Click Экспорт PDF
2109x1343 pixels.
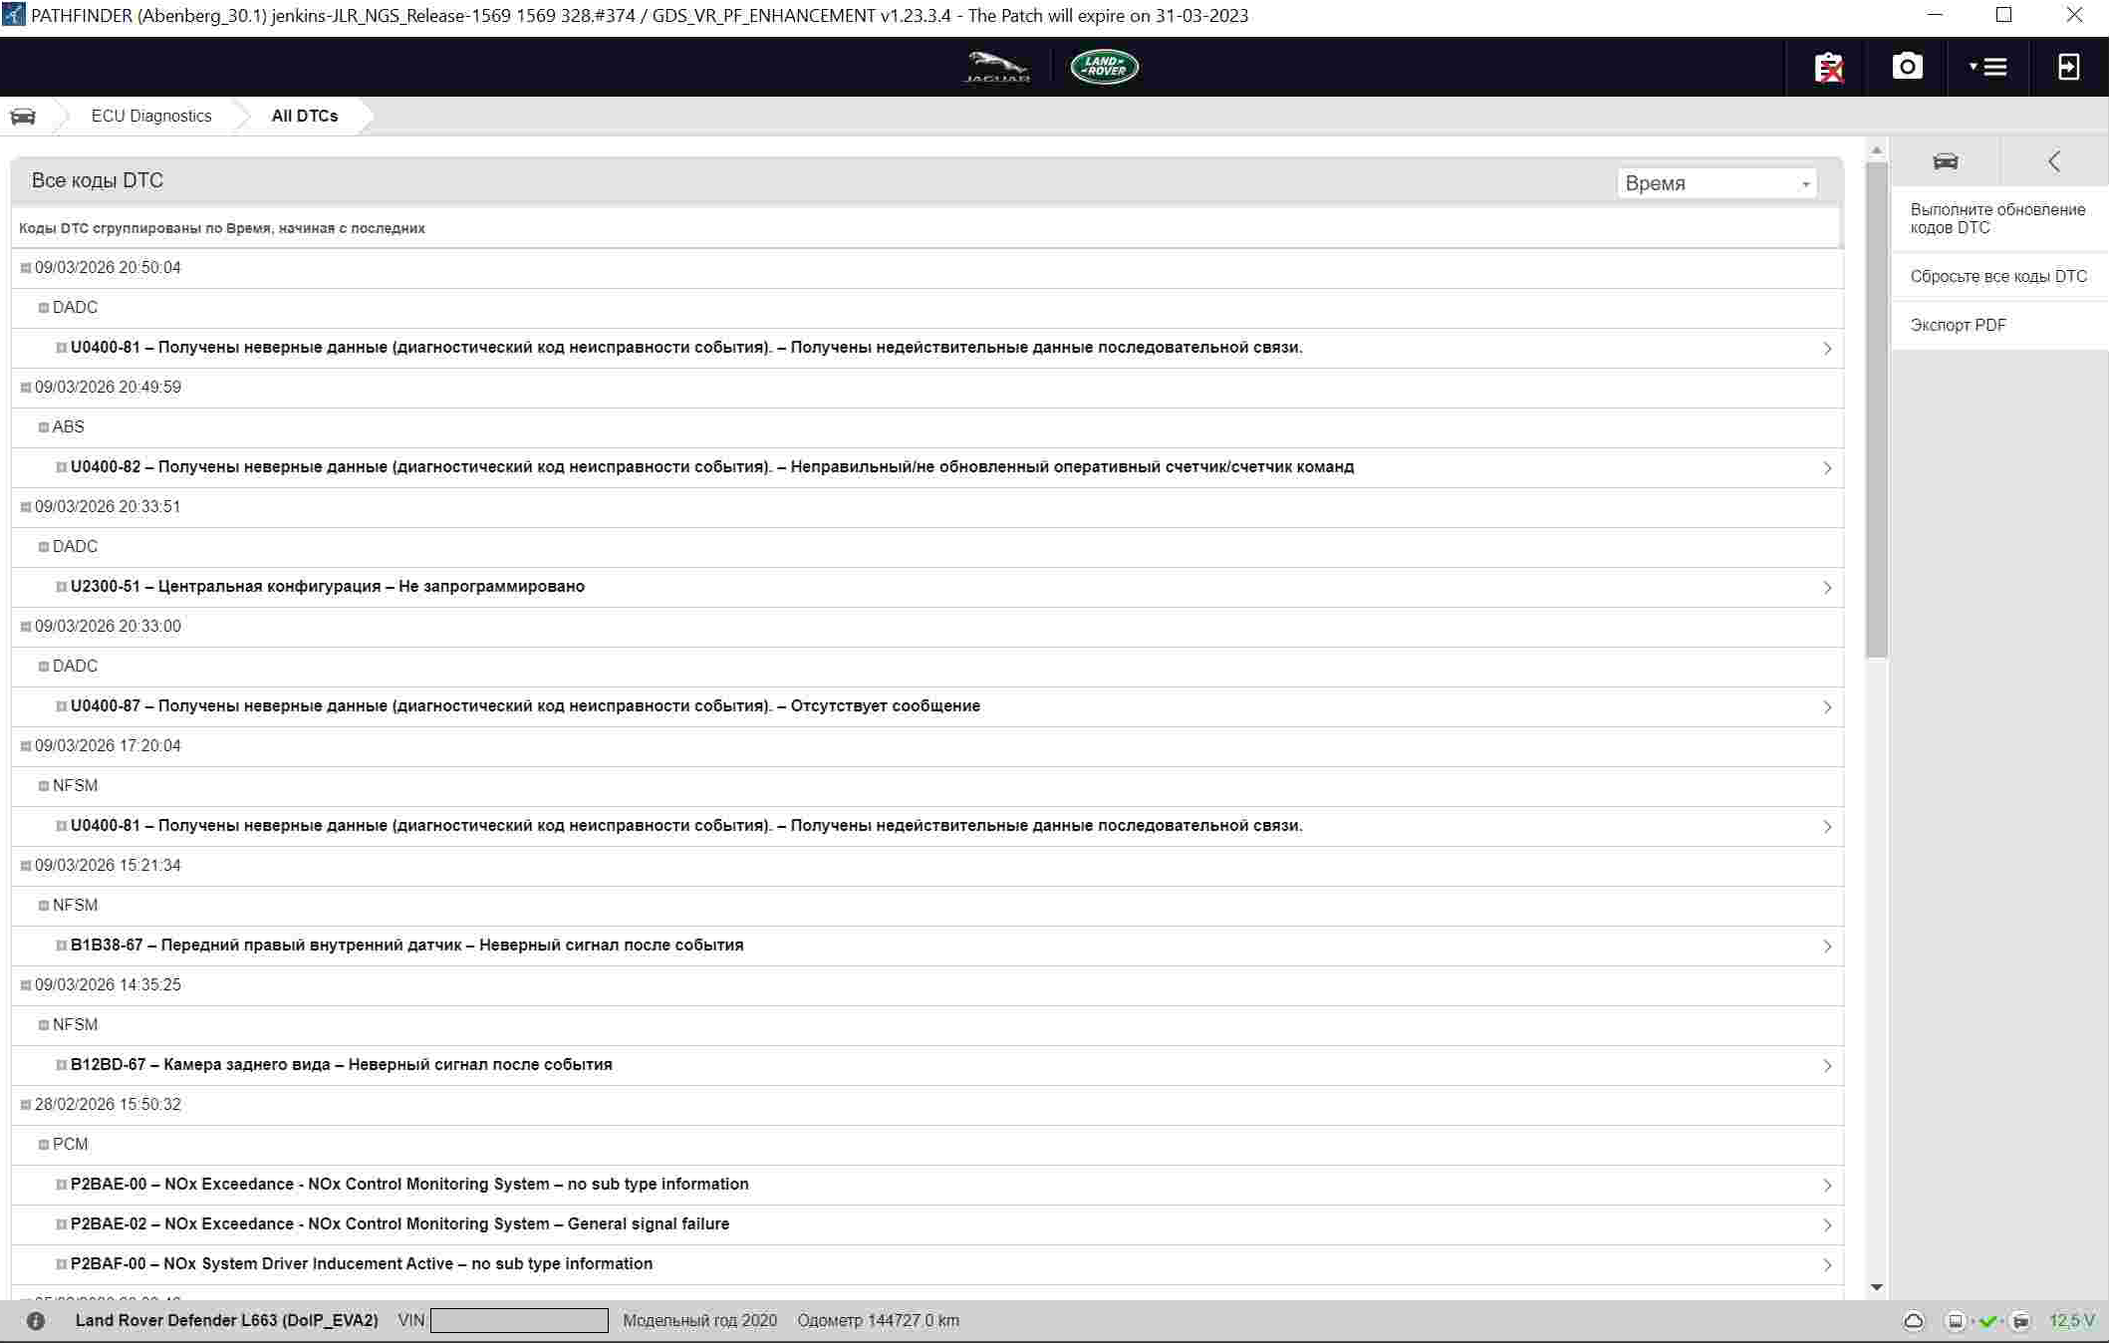pos(1958,325)
